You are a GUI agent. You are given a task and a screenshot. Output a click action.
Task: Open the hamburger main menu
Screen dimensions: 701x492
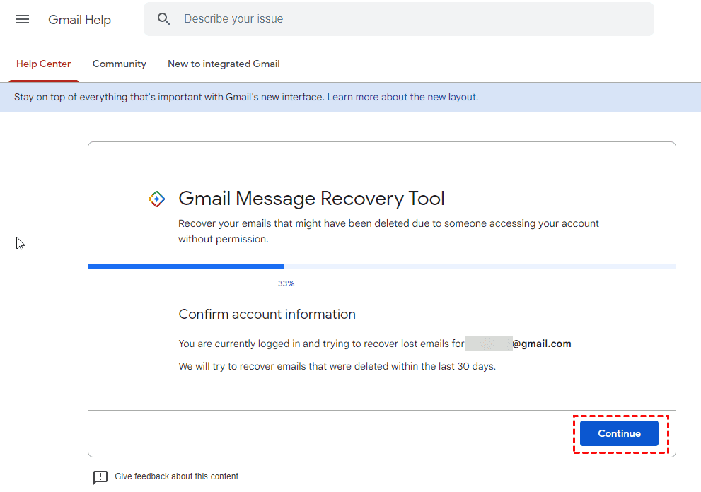click(x=23, y=19)
